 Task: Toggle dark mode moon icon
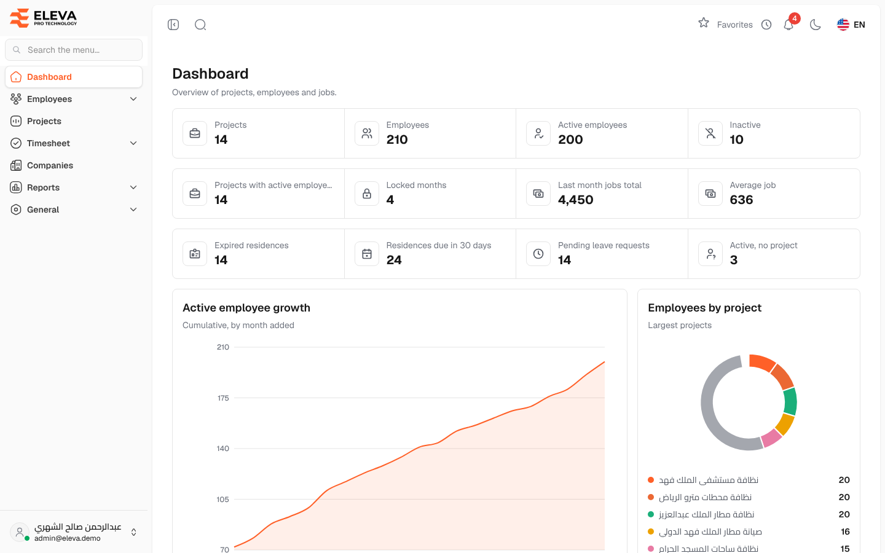(x=816, y=25)
